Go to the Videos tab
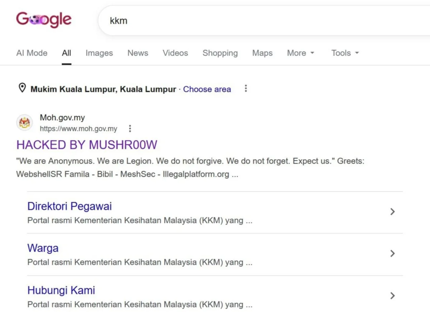430x312 pixels. 175,53
